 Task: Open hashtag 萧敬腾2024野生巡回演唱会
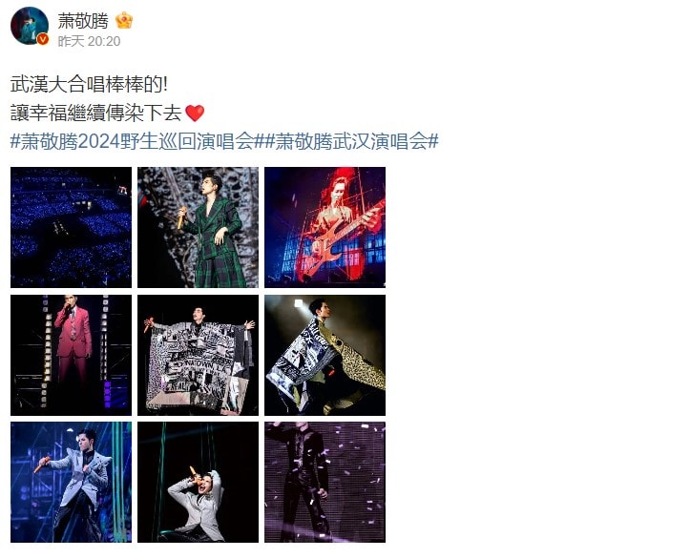coord(133,142)
